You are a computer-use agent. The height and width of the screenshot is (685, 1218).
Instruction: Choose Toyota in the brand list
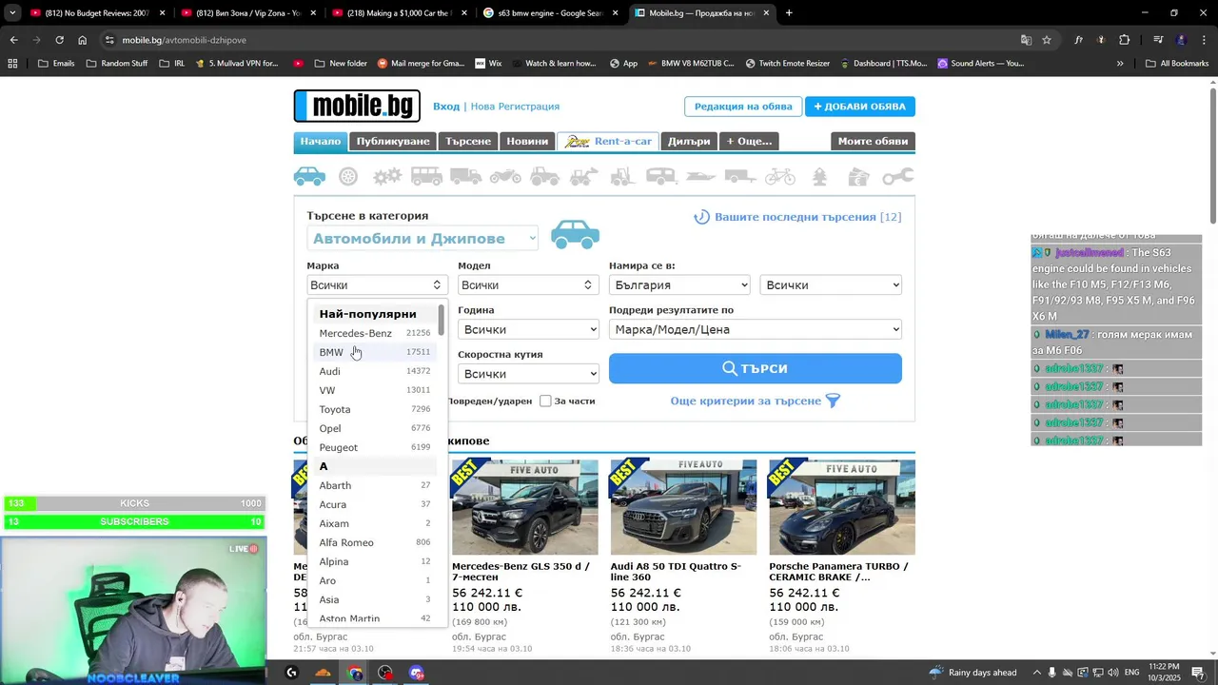point(376,409)
